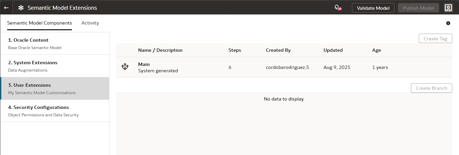Click the Name / Description column header

[160, 50]
